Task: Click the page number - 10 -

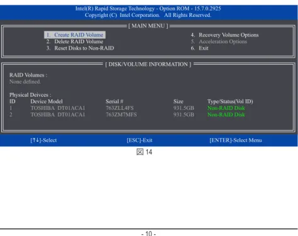Action: (x=148, y=233)
